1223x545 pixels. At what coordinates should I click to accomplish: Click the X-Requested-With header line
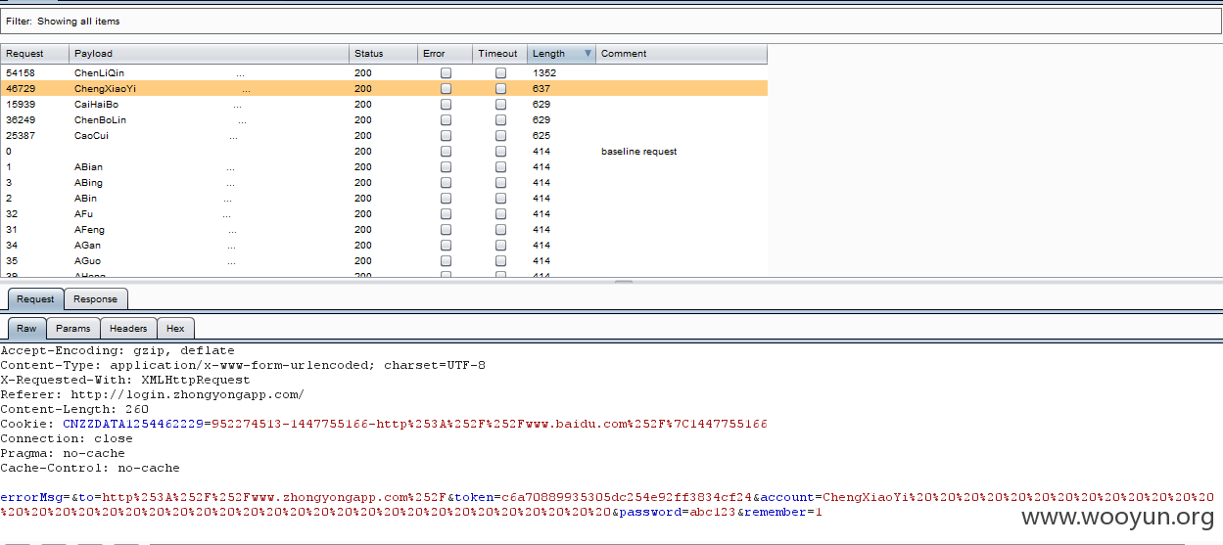click(125, 380)
